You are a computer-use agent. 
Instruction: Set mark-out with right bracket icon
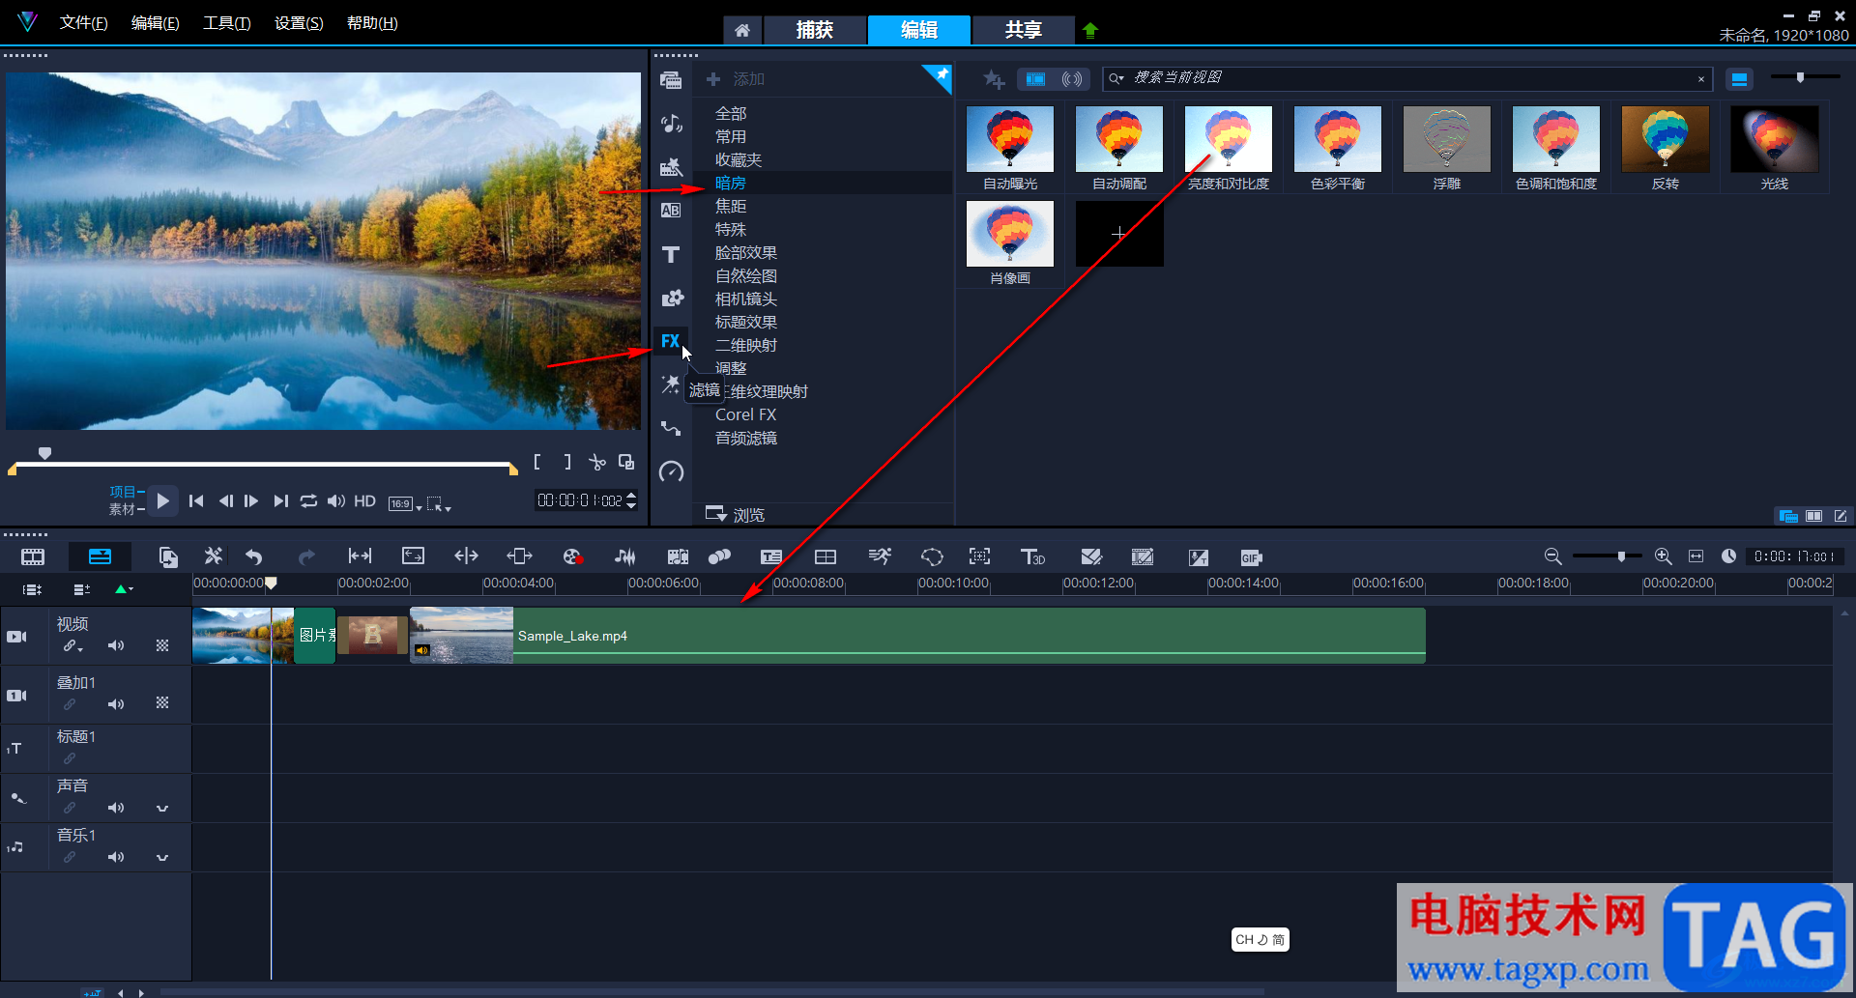click(x=567, y=462)
